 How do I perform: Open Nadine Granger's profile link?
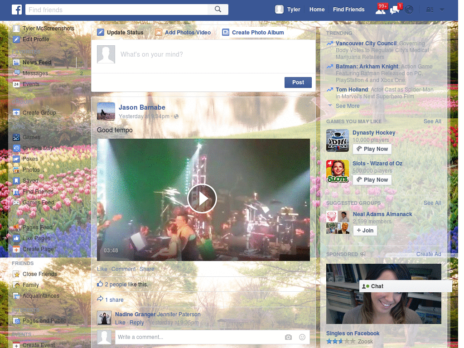point(135,314)
